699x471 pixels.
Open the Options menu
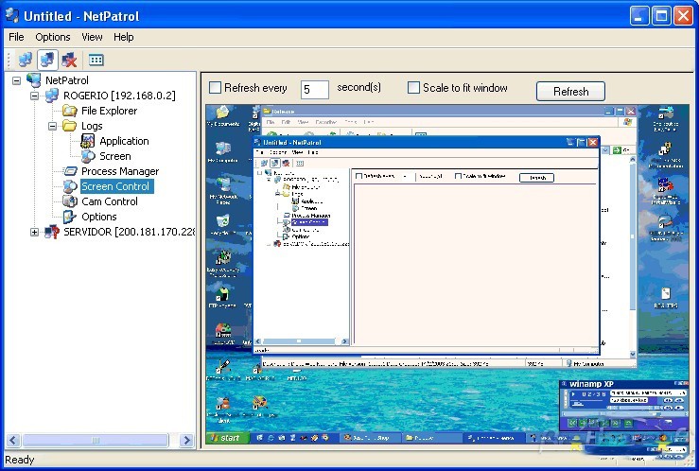[53, 37]
